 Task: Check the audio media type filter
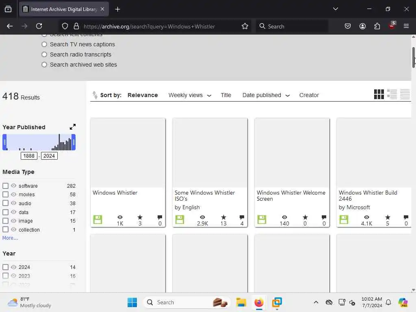tap(6, 203)
